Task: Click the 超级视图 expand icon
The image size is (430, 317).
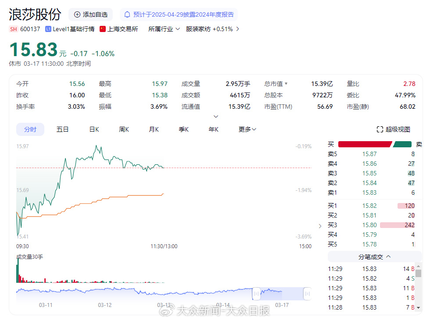Action: pyautogui.click(x=380, y=129)
